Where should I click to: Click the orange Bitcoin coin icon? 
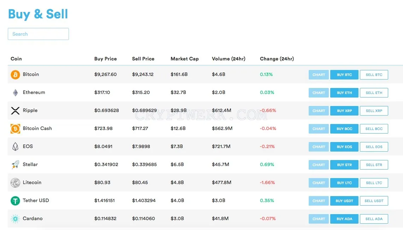pyautogui.click(x=15, y=75)
